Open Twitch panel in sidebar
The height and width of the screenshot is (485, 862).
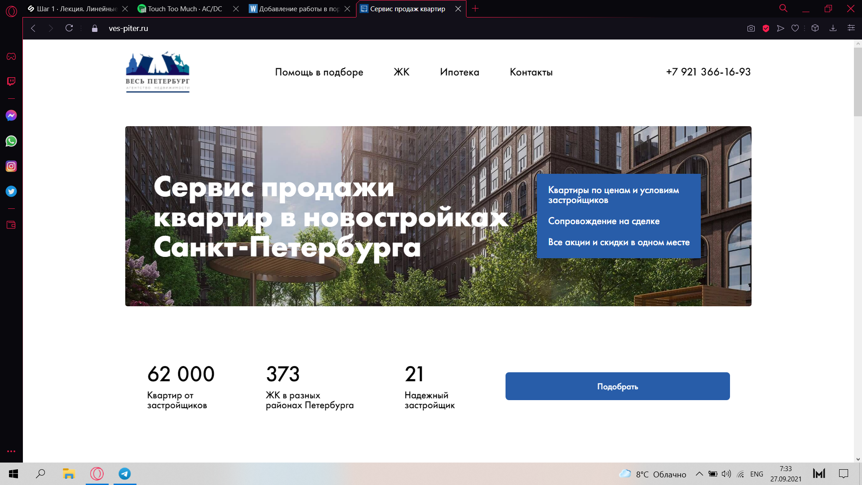[11, 81]
